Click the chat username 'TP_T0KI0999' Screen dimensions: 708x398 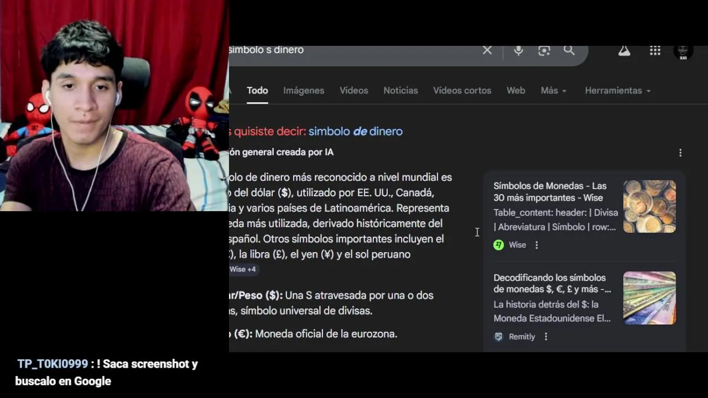pos(53,364)
